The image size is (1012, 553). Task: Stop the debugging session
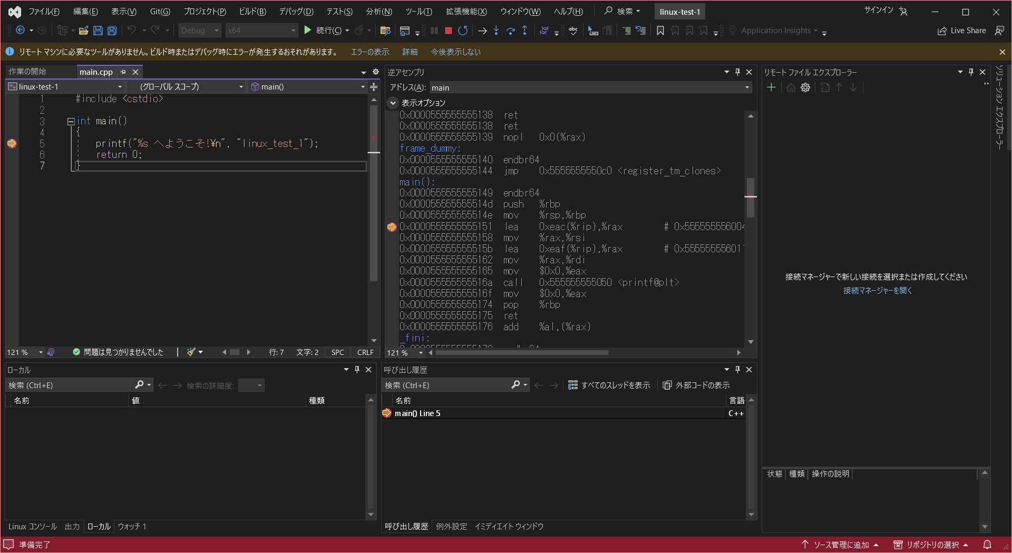tap(449, 31)
